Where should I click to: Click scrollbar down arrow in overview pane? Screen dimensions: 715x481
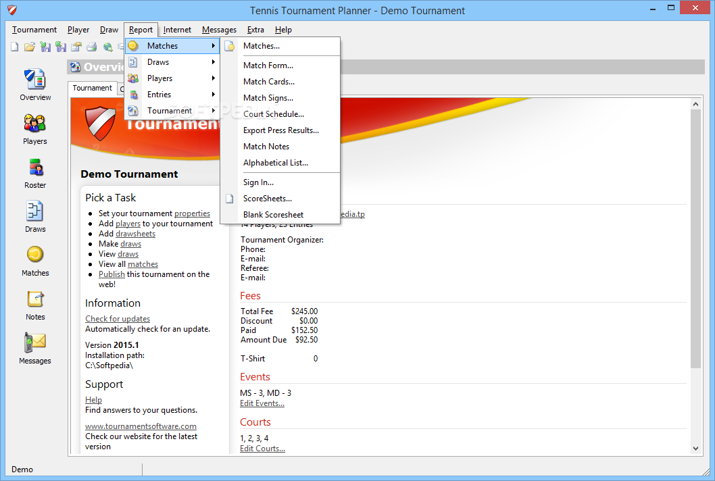[x=695, y=449]
